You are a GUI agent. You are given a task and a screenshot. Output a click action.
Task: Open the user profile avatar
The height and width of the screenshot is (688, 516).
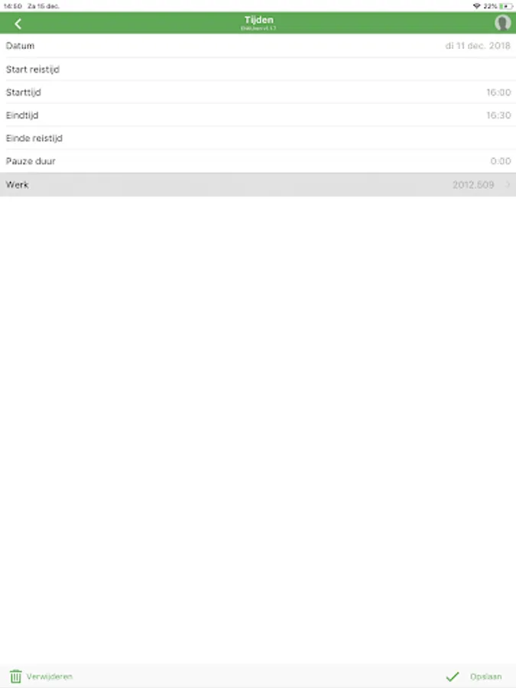(x=502, y=23)
